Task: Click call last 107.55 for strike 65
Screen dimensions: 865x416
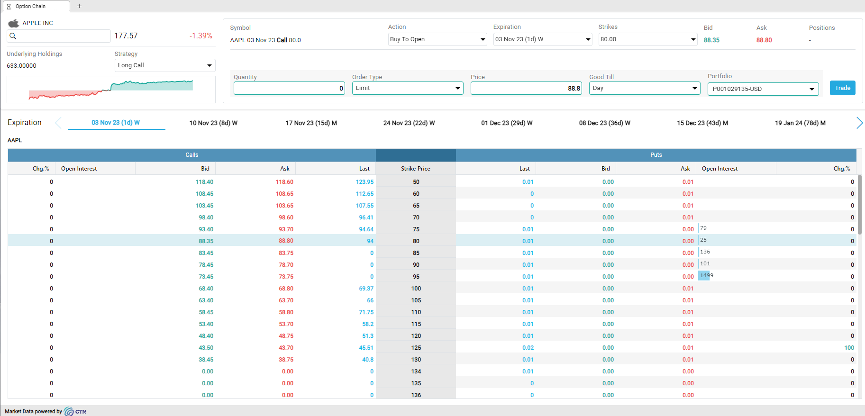Action: coord(364,206)
